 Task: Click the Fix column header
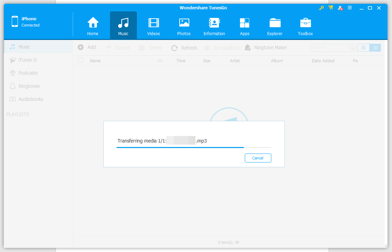[355, 61]
